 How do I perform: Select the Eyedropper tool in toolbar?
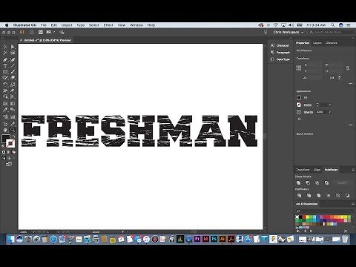tap(5, 110)
